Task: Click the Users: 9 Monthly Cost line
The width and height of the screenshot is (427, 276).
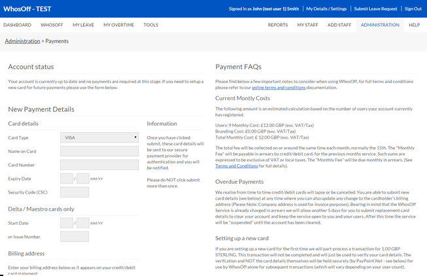Action: (x=265, y=126)
